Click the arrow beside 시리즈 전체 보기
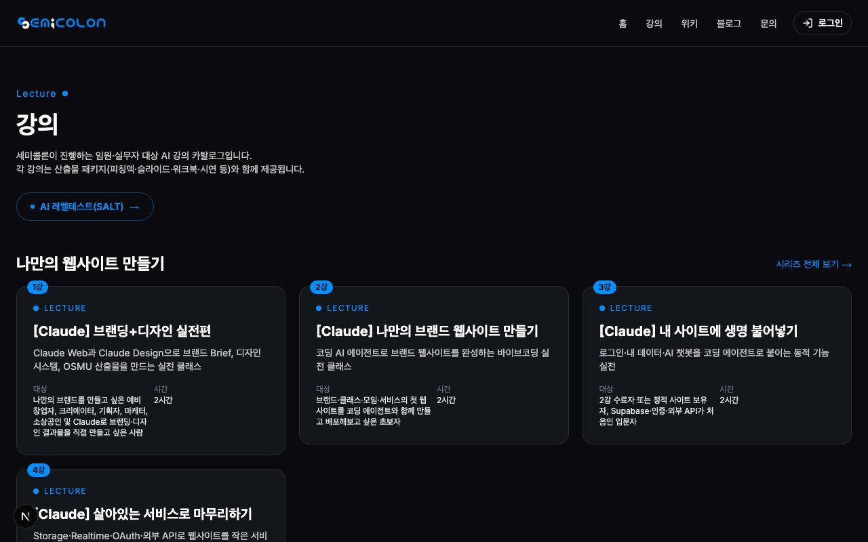The width and height of the screenshot is (868, 542). pos(846,264)
